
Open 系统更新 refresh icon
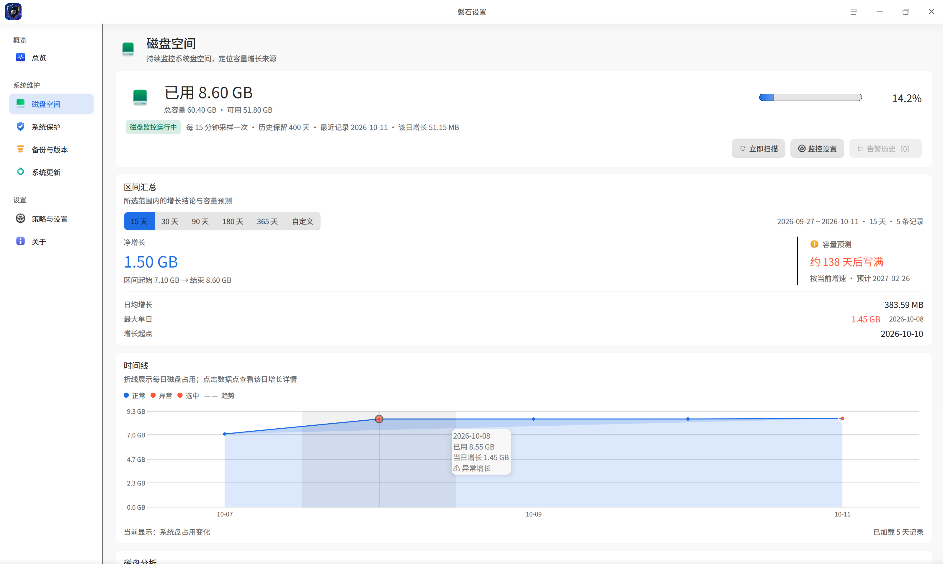coord(21,172)
